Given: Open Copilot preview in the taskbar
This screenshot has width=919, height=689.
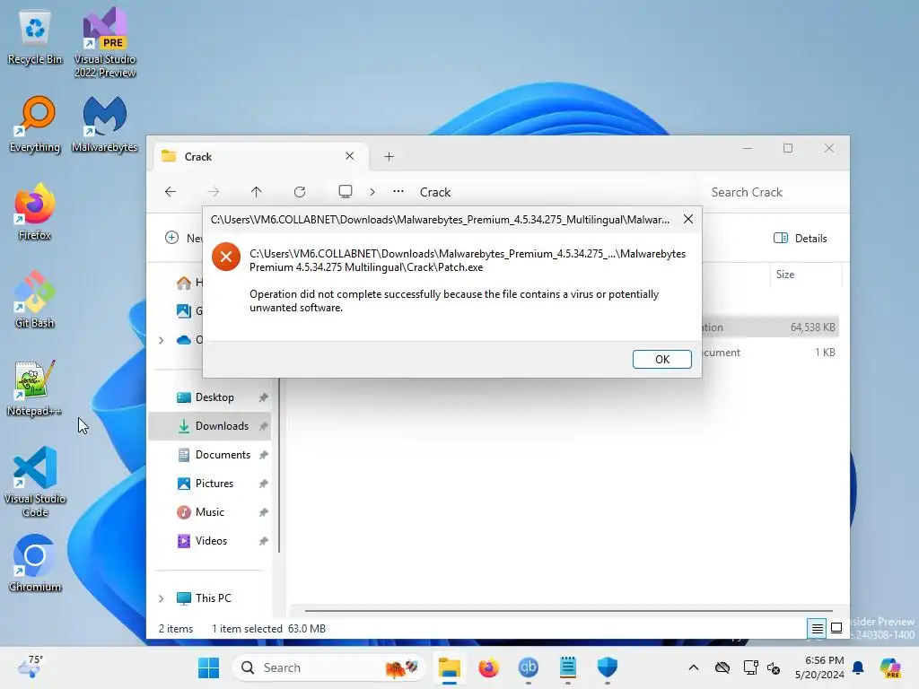Looking at the screenshot, I should point(889,667).
